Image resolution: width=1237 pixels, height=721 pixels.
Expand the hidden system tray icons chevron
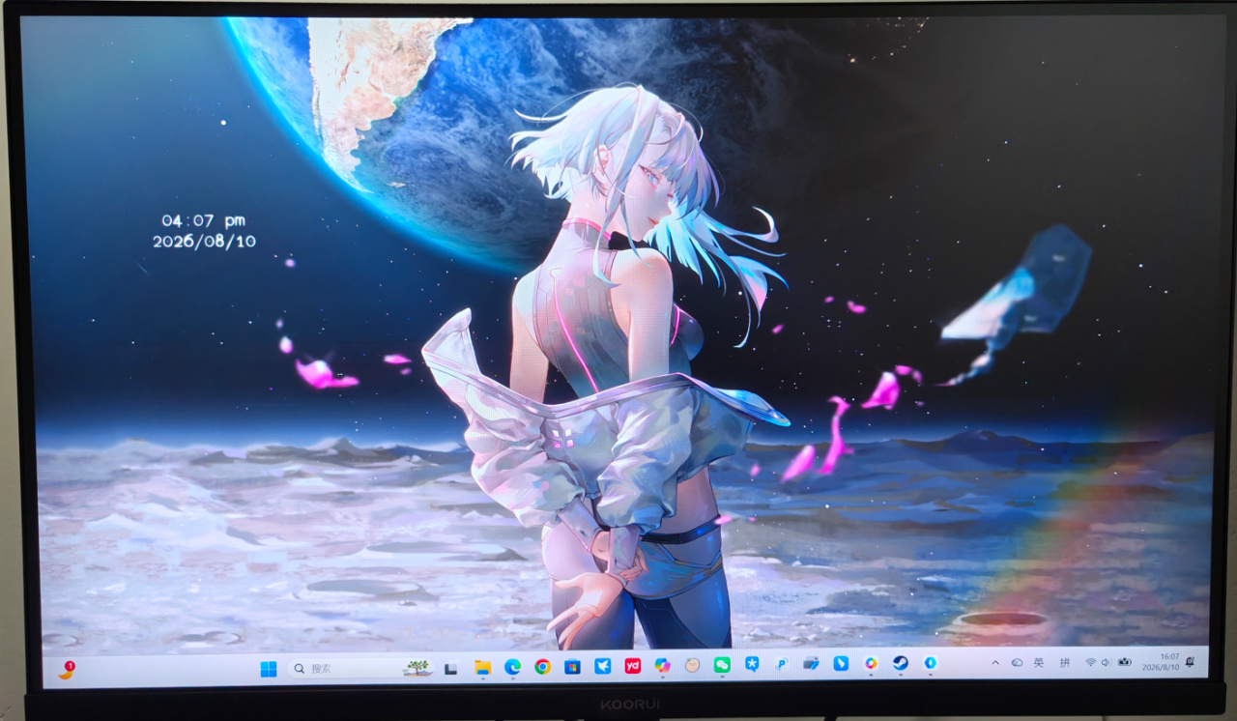[995, 663]
